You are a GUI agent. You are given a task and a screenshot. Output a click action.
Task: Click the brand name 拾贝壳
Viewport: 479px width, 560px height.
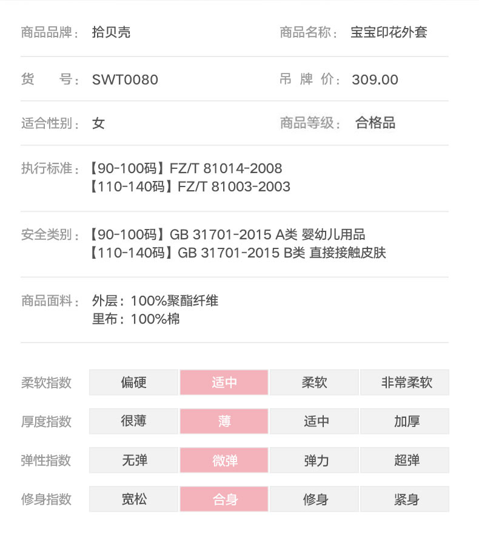(x=111, y=32)
